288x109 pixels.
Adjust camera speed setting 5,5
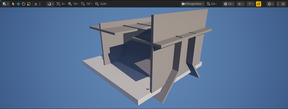pos(212,4)
